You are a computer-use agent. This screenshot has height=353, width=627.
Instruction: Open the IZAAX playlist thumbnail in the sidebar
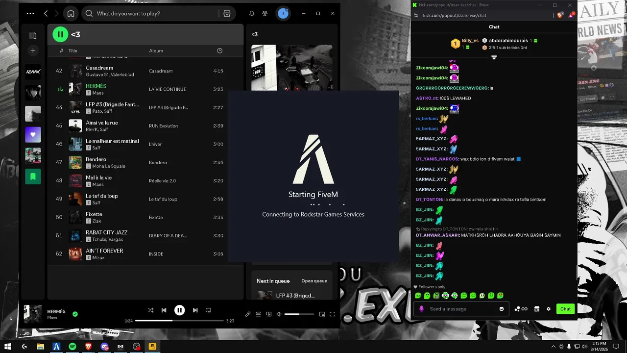pyautogui.click(x=33, y=72)
